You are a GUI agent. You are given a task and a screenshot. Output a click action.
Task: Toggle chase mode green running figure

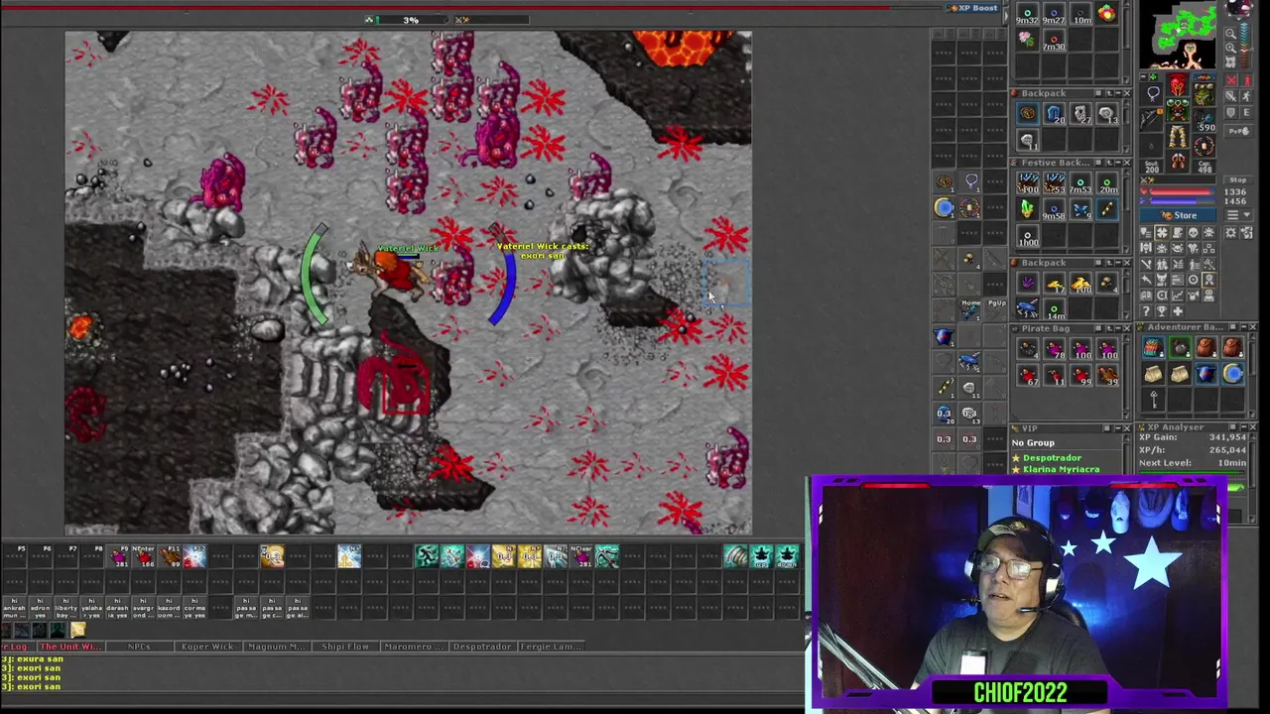tap(1247, 96)
